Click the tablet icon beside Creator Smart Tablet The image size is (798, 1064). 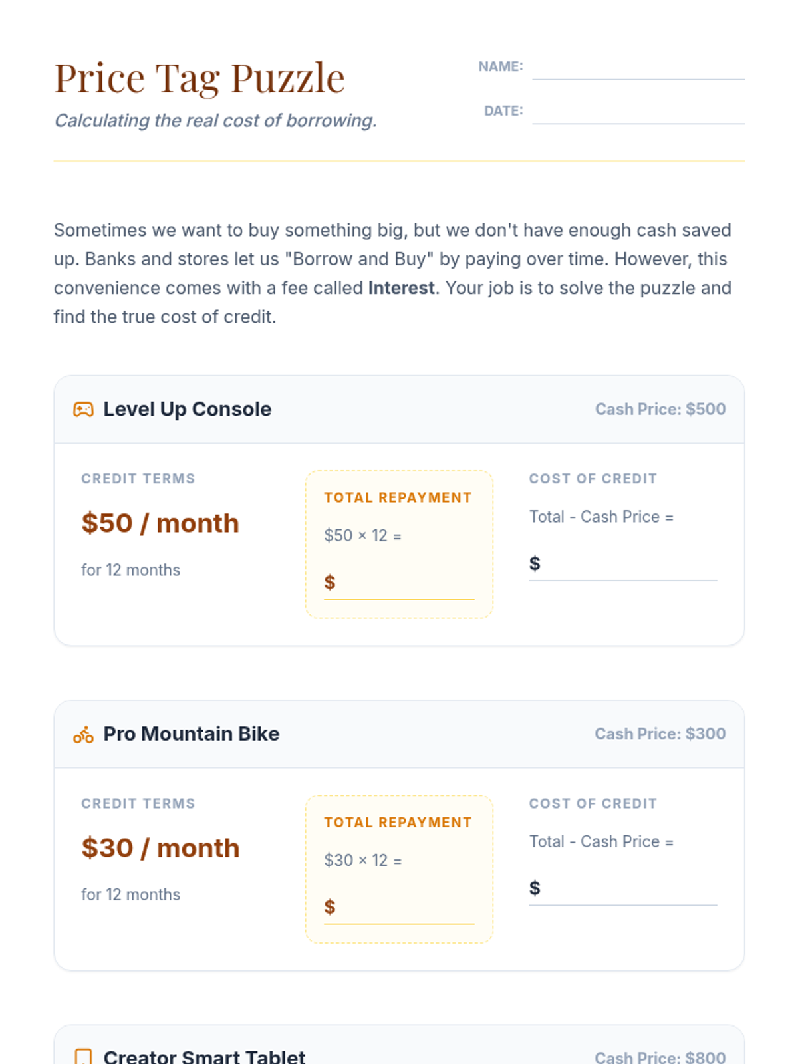tap(83, 1057)
